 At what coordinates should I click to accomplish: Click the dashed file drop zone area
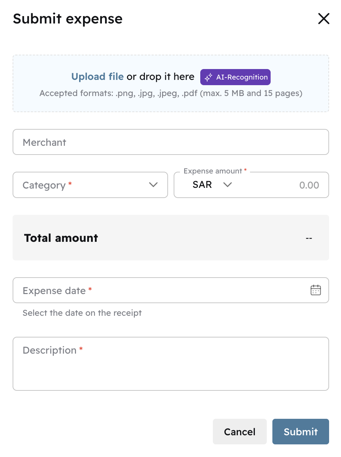pos(170,104)
